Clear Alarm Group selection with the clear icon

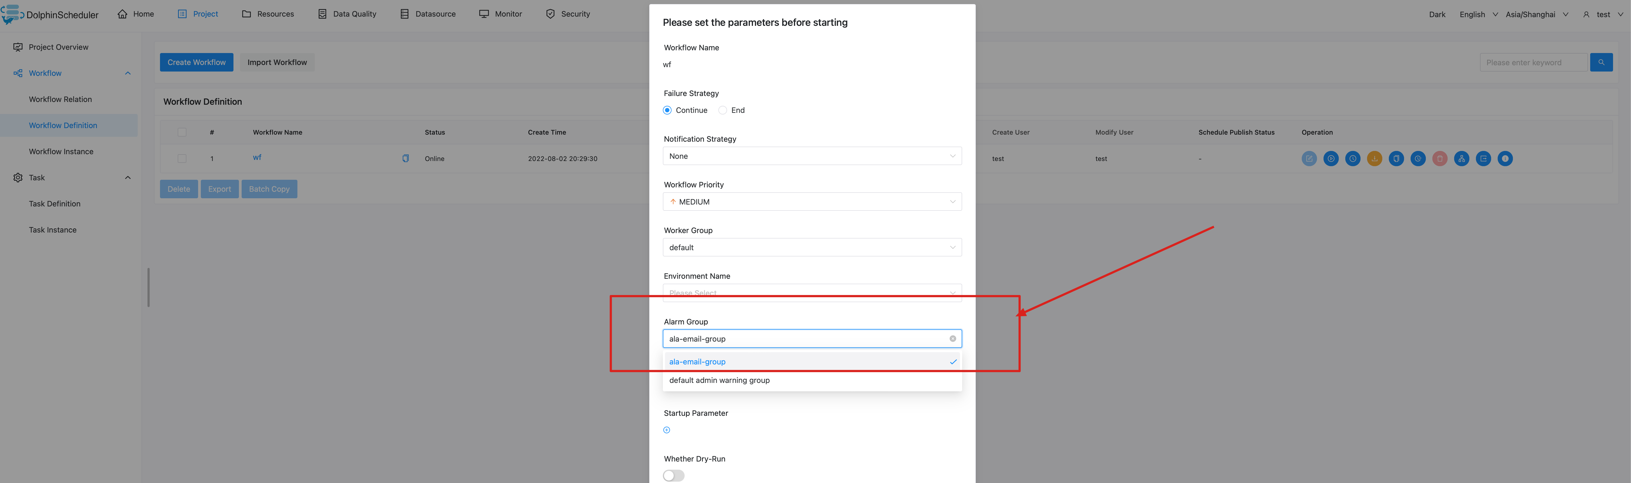point(953,339)
